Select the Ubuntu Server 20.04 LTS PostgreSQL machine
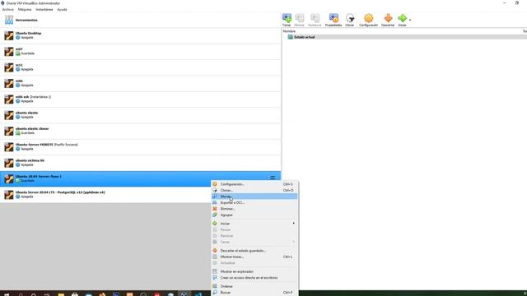 [141, 195]
